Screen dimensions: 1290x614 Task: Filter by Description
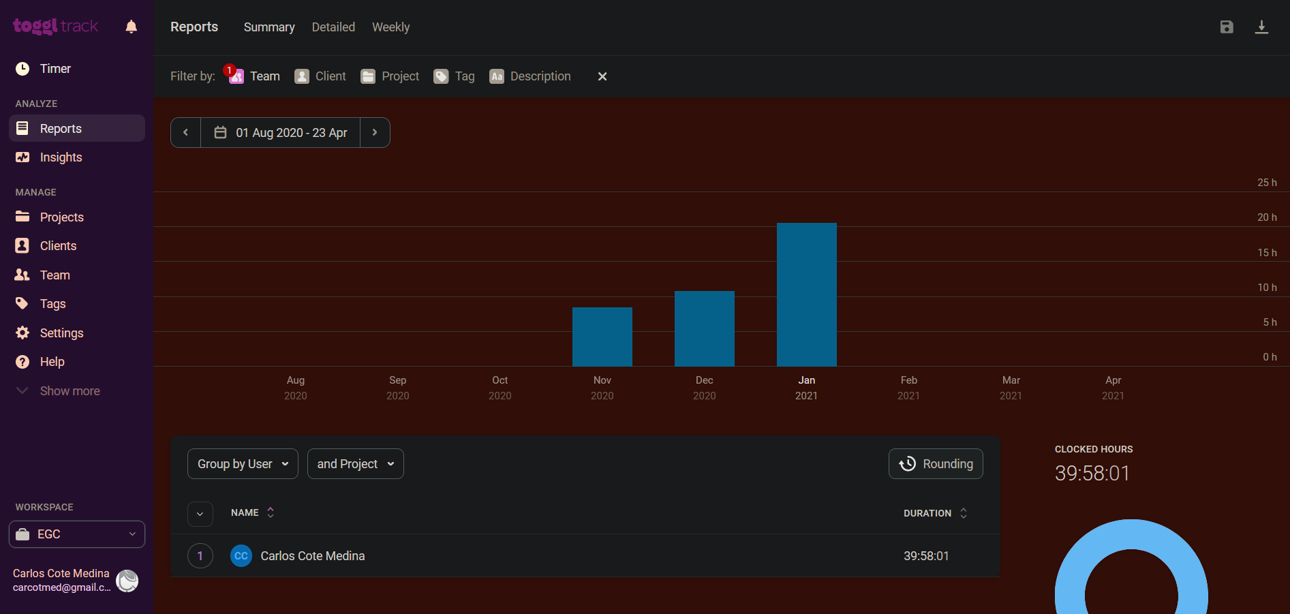(x=530, y=76)
